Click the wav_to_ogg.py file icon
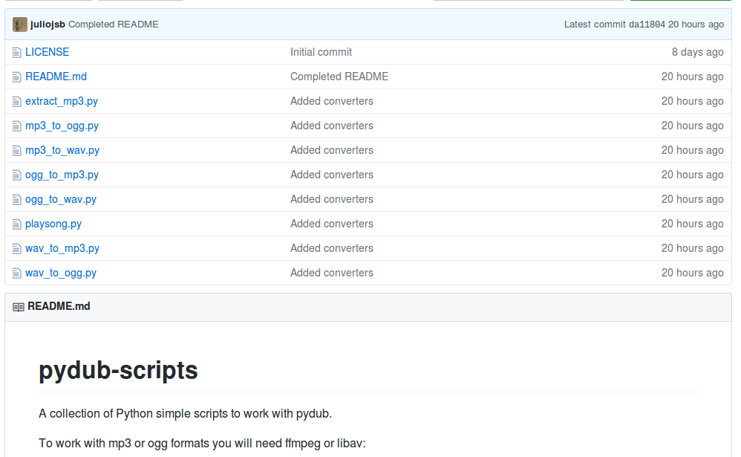The width and height of the screenshot is (741, 457). 16,274
